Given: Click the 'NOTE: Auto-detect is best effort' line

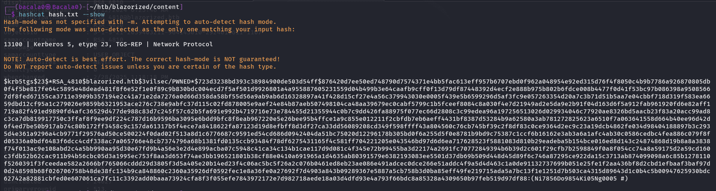Looking at the screenshot, I should [142, 59].
